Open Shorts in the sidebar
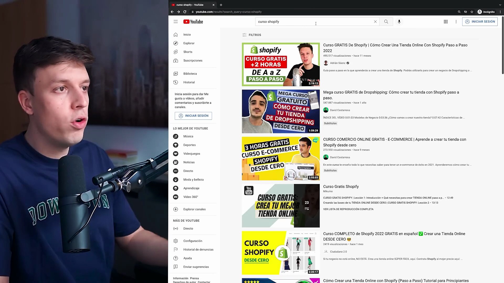The width and height of the screenshot is (504, 283). click(x=188, y=52)
